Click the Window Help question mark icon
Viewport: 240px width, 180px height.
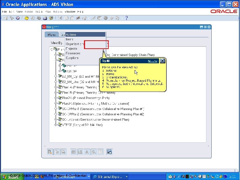(x=126, y=18)
